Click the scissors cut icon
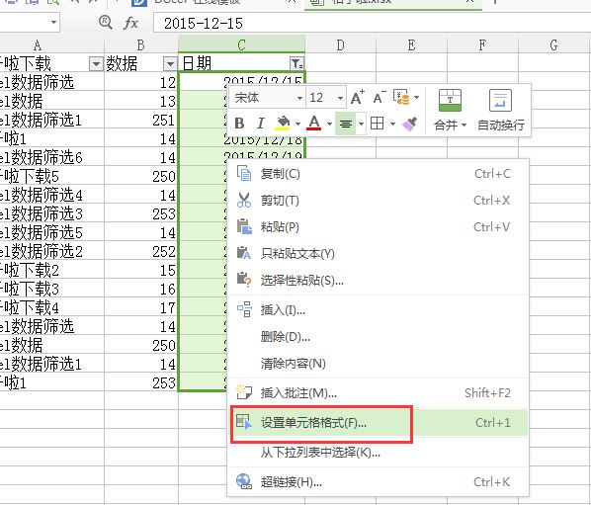The image size is (591, 505). [244, 200]
